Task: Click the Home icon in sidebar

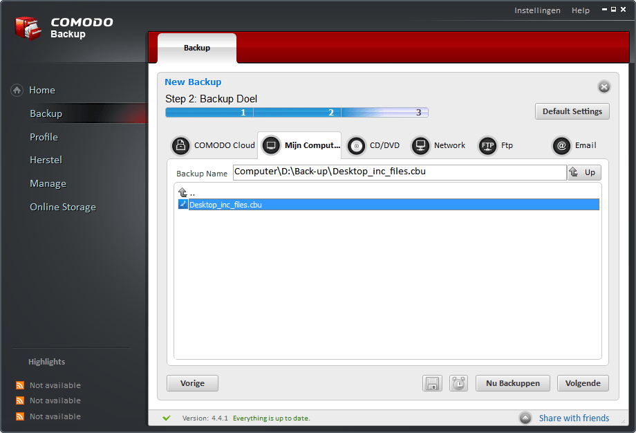Action: [17, 90]
